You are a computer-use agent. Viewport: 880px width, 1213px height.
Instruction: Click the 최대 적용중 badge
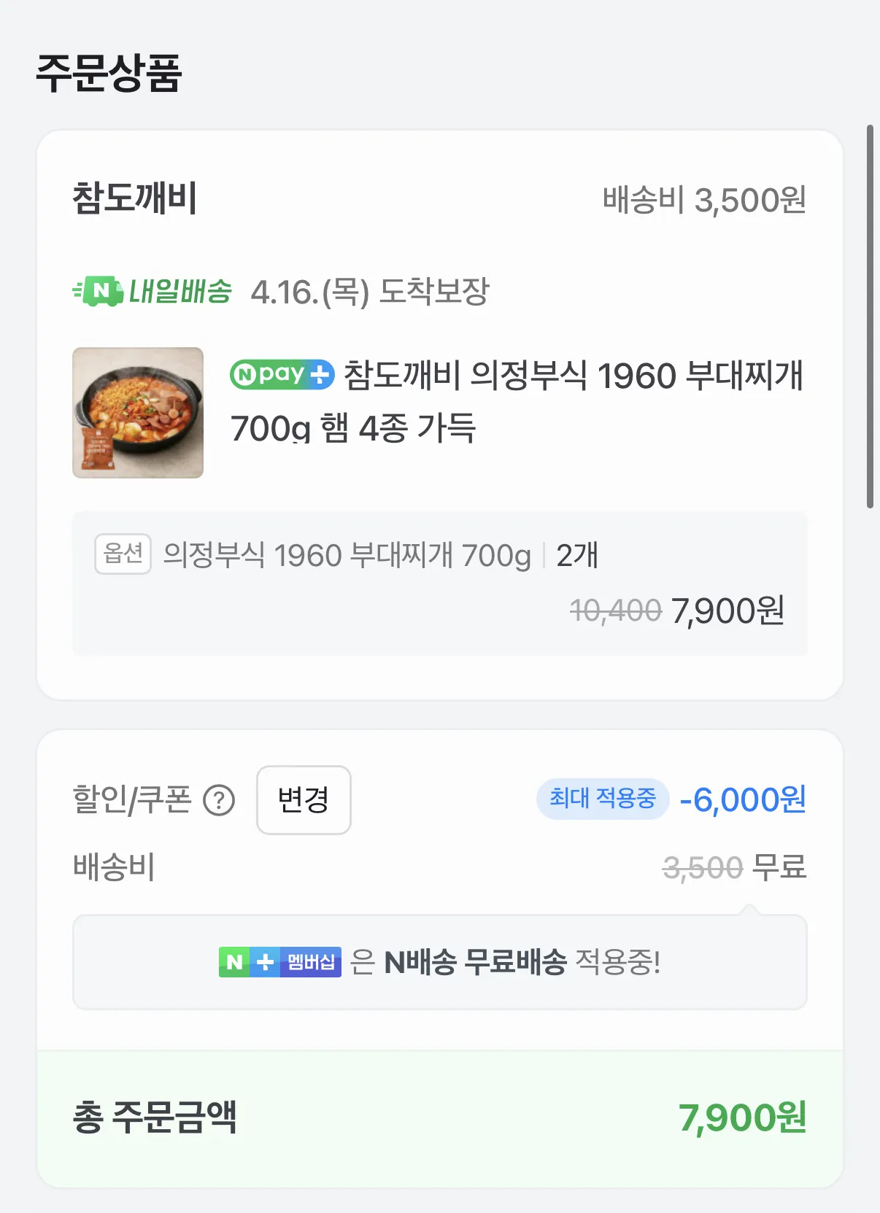pos(602,799)
